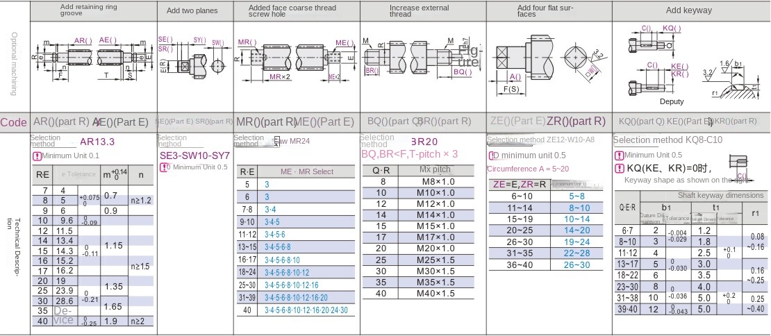Click the value '3·4·5·6·8·10·12·16·20·24·30'
The image size is (771, 336).
[306, 310]
